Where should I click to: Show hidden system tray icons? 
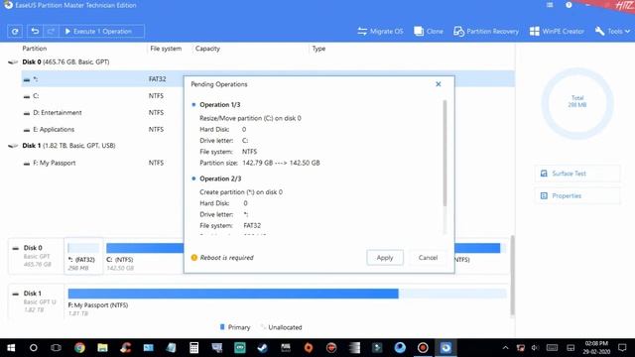click(505, 348)
